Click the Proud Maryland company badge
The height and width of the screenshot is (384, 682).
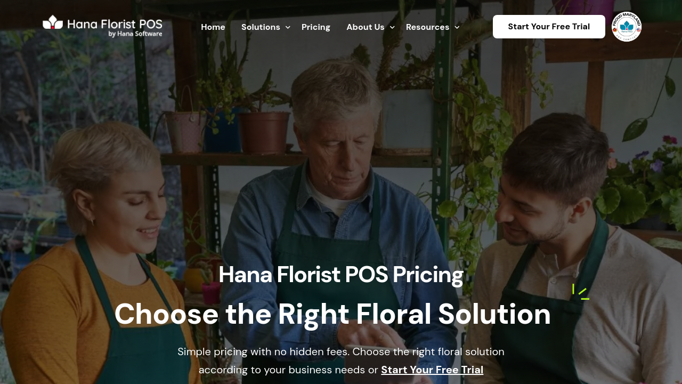(627, 27)
